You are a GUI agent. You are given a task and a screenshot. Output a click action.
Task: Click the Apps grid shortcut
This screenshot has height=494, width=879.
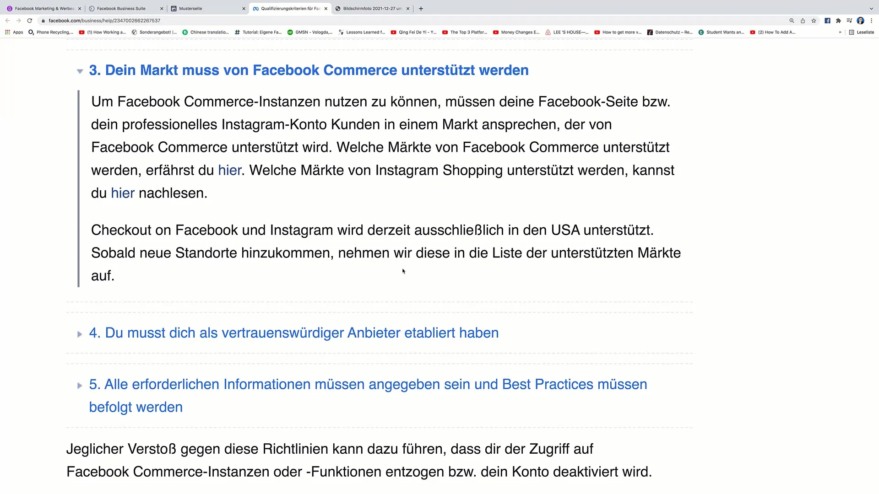pos(14,32)
